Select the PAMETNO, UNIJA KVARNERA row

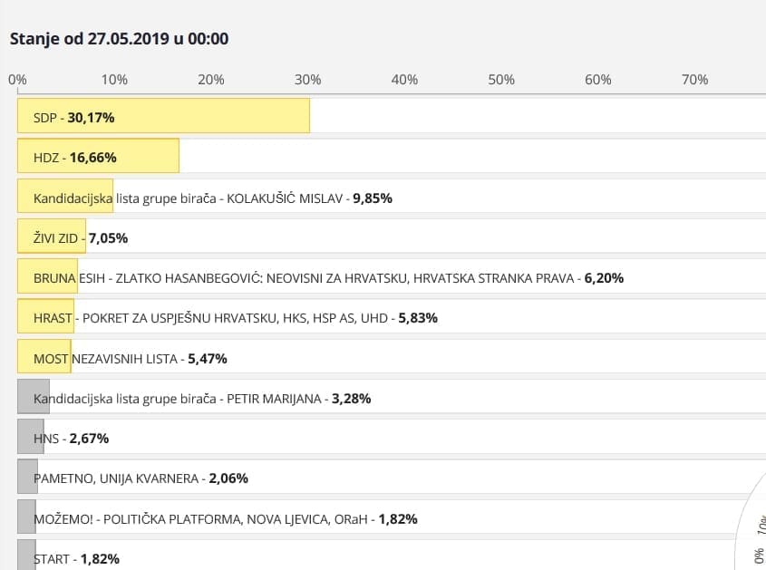(141, 478)
